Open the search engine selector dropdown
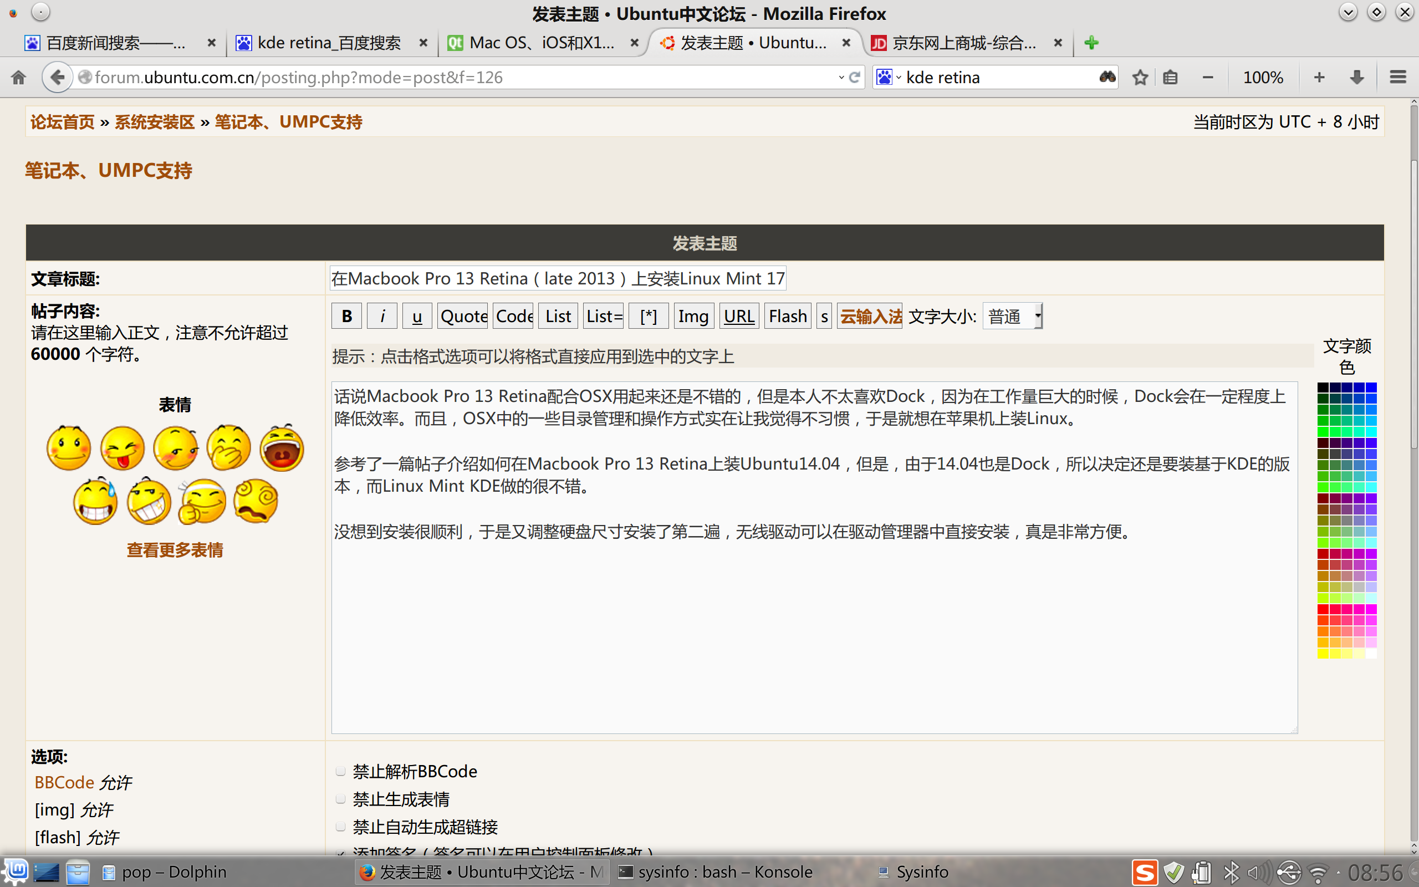 click(x=889, y=77)
